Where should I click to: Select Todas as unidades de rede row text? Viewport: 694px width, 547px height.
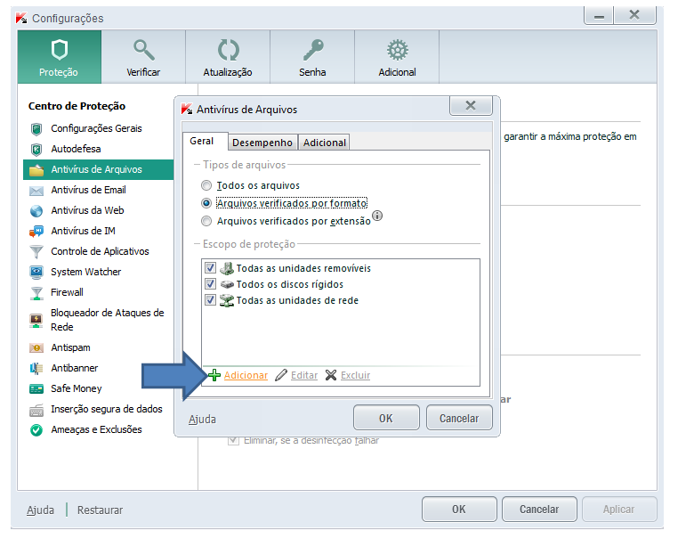[x=297, y=300]
